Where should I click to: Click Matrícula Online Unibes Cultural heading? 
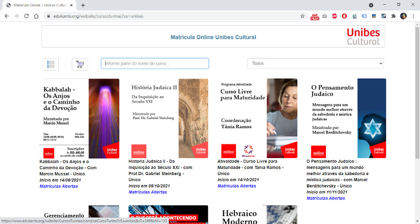pyautogui.click(x=213, y=37)
